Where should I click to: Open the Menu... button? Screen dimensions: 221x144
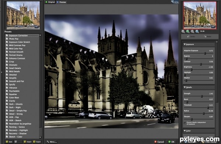[52, 142]
